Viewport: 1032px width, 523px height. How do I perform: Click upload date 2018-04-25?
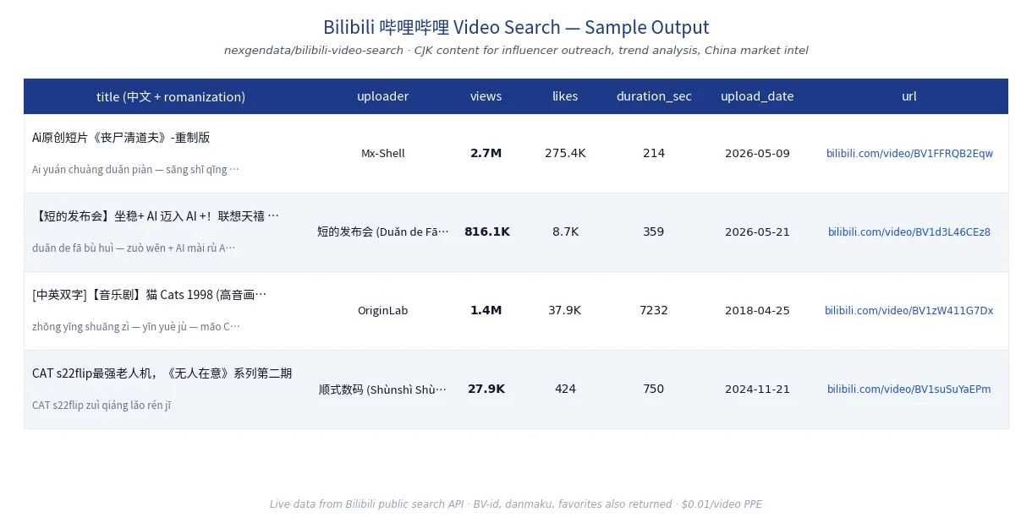coord(757,310)
